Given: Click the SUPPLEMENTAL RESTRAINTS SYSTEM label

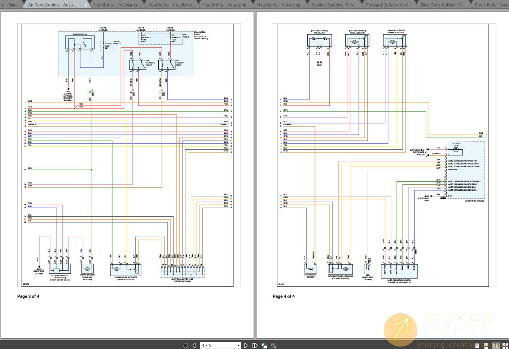Looking at the screenshot, I should pyautogui.click(x=417, y=152).
